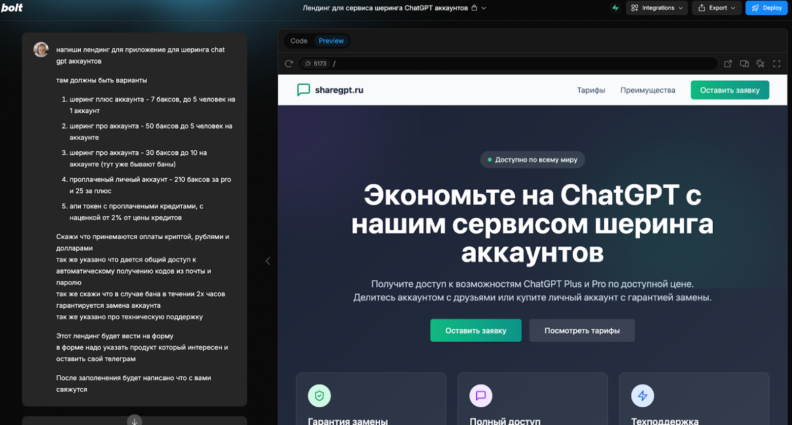Viewport: 792px width, 425px height.
Task: Switch to the Code tab
Action: pyautogui.click(x=299, y=41)
